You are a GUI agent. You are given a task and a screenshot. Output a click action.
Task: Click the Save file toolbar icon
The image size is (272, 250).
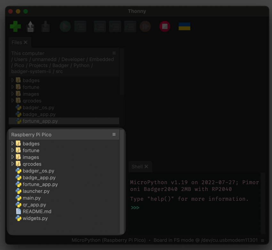[46, 27]
